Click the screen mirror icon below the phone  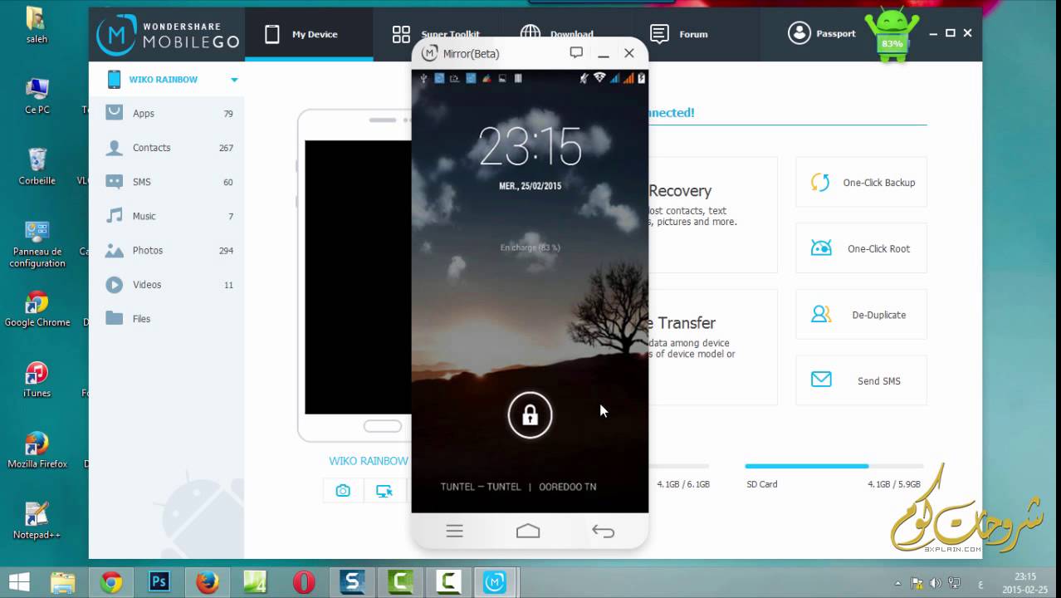click(384, 491)
